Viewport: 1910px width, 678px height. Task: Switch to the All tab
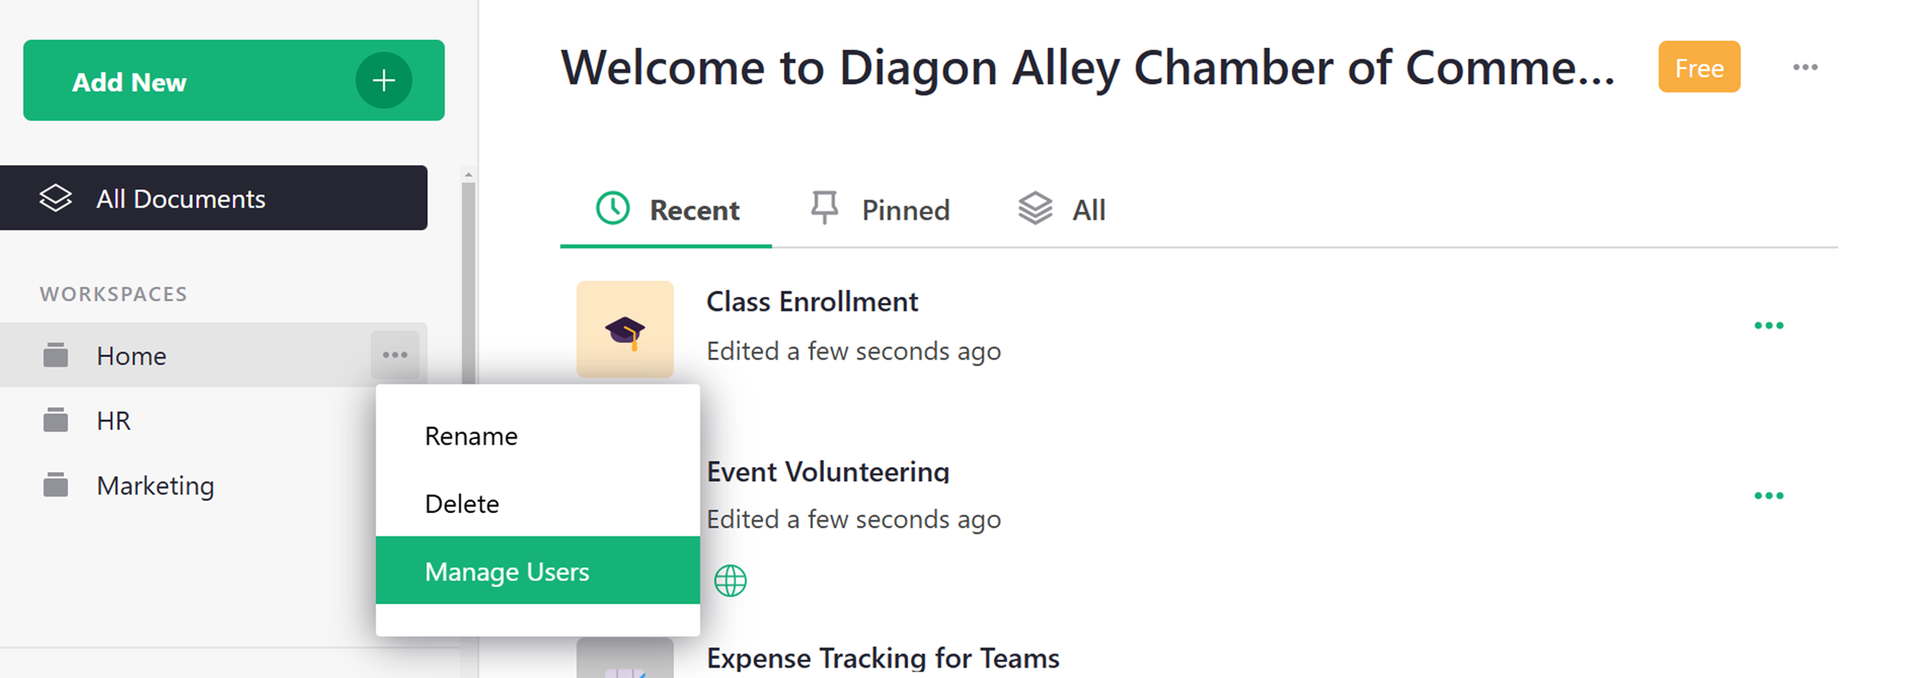pyautogui.click(x=1063, y=209)
